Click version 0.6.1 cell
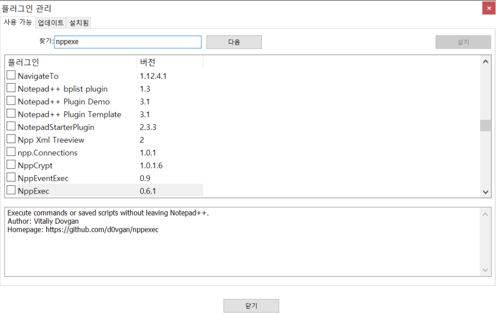 pyautogui.click(x=148, y=191)
